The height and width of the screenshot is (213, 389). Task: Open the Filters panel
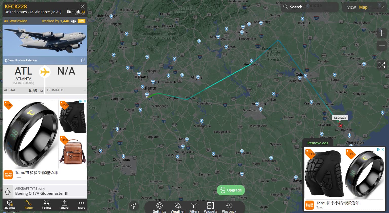tap(194, 207)
